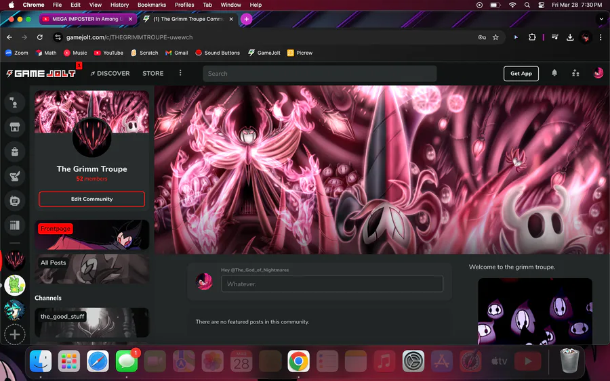
Task: Click the Chrome profile avatar
Action: pos(585,37)
